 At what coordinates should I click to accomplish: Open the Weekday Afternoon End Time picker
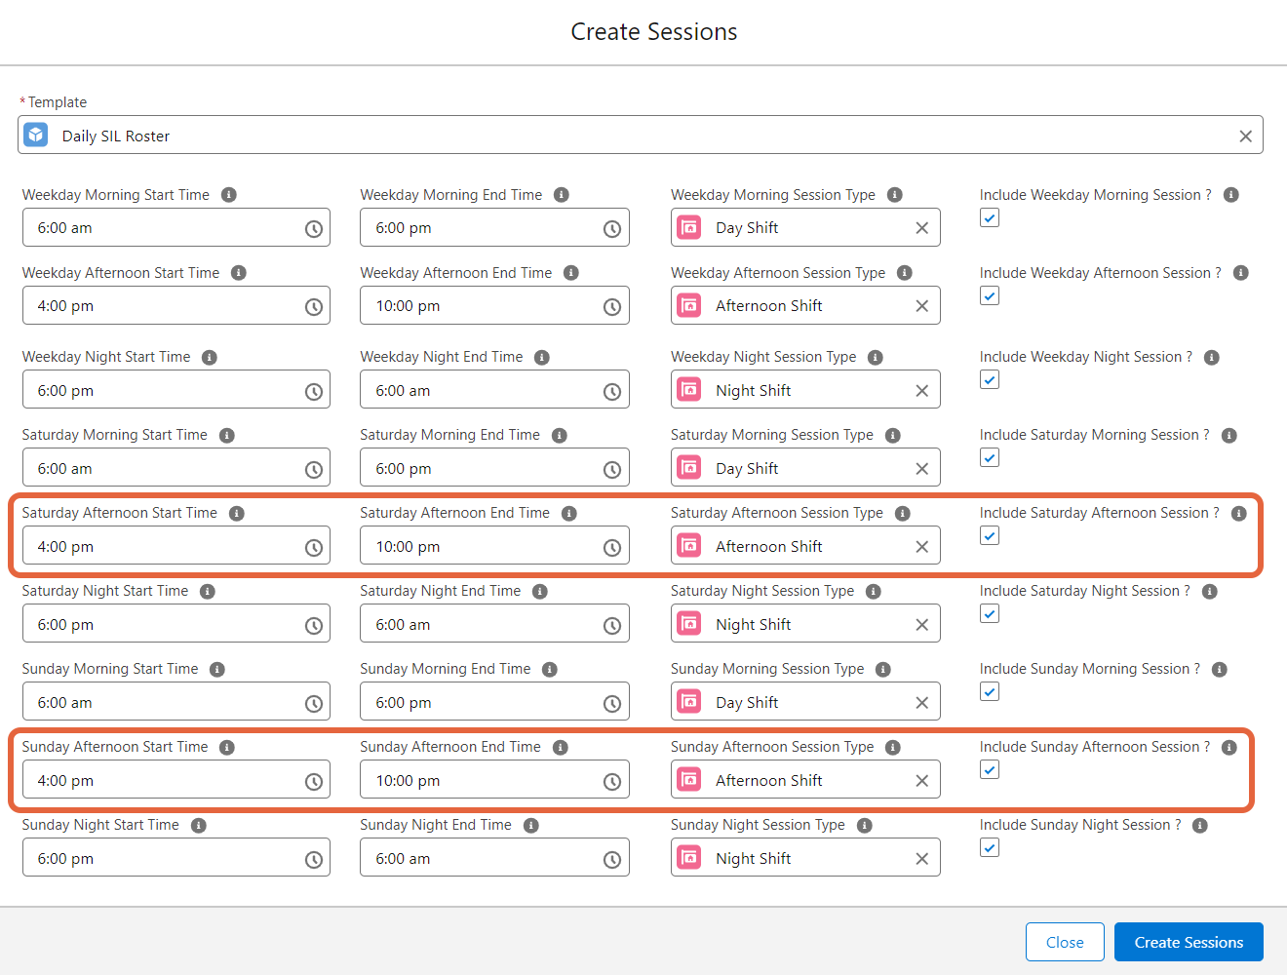coord(612,305)
